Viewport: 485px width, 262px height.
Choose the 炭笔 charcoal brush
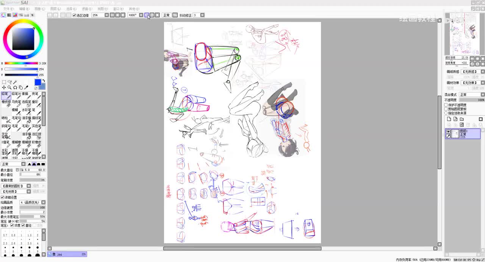tap(36, 95)
